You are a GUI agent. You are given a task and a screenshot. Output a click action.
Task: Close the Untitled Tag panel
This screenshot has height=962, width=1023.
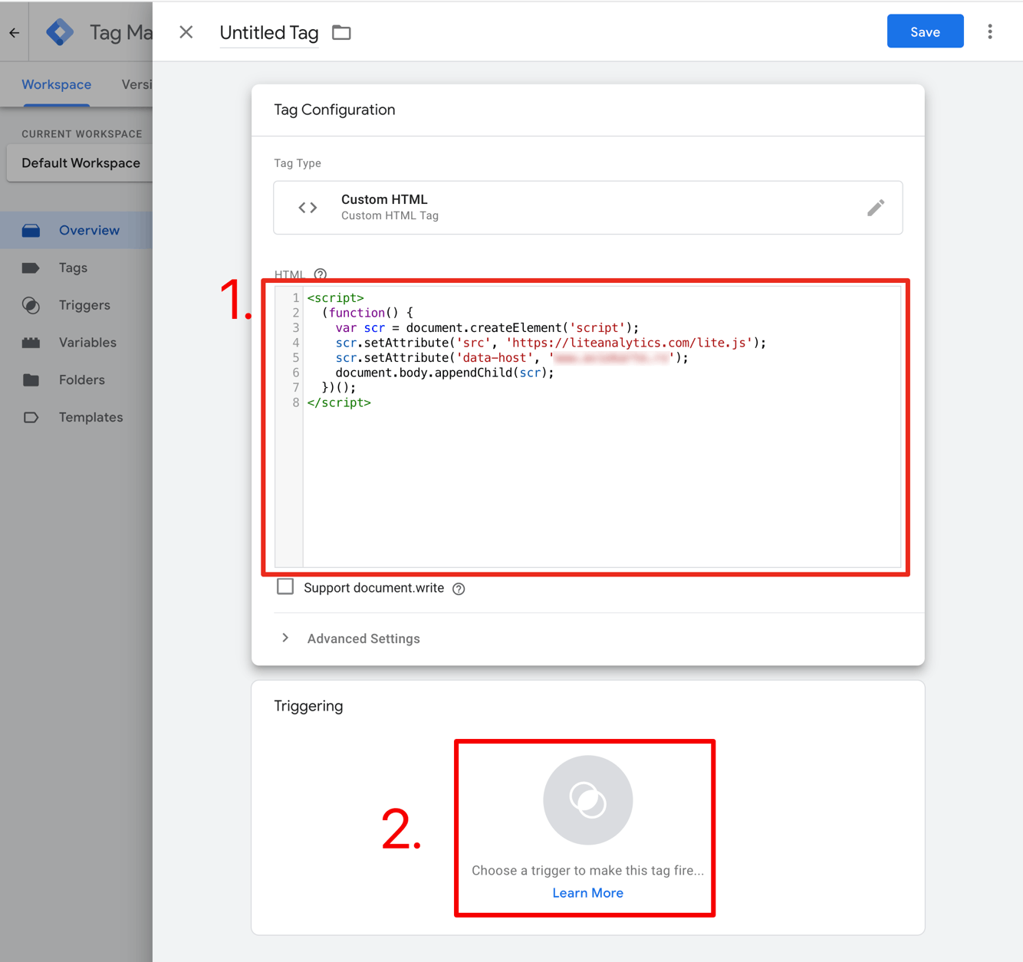(x=186, y=32)
